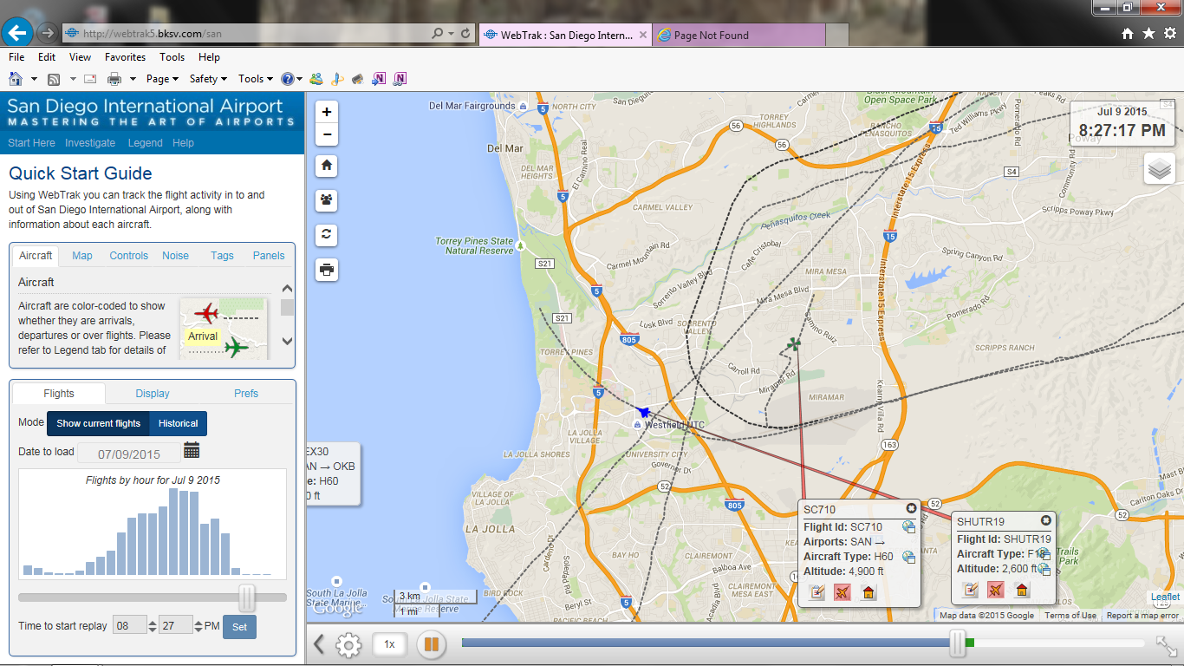This screenshot has width=1184, height=666.
Task: Open SHUTR19 Altitude lookup icon
Action: click(1044, 569)
